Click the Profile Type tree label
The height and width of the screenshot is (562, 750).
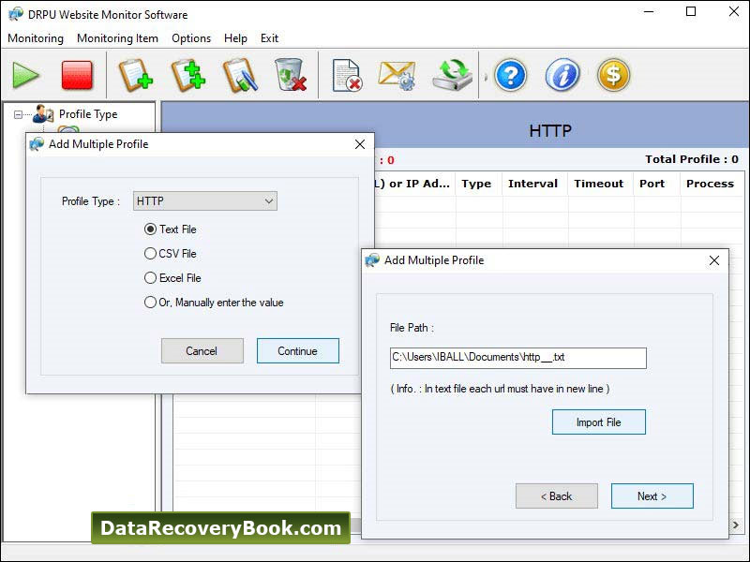point(88,114)
